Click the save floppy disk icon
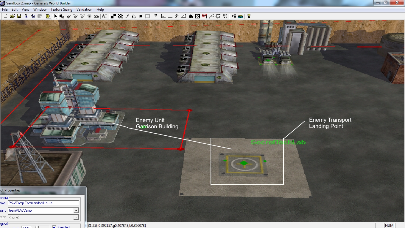The image size is (405, 228). coord(19,16)
